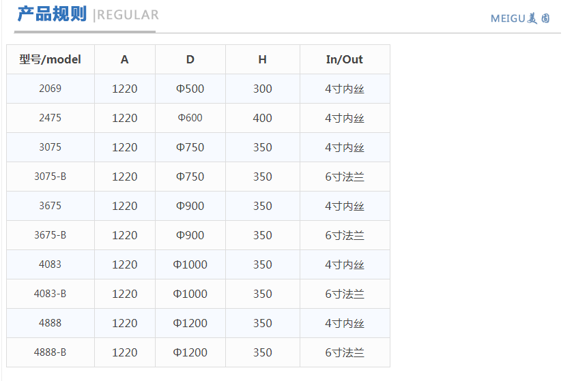Viewport: 574px width, 381px height.
Task: Click the A column header
Action: coord(125,59)
